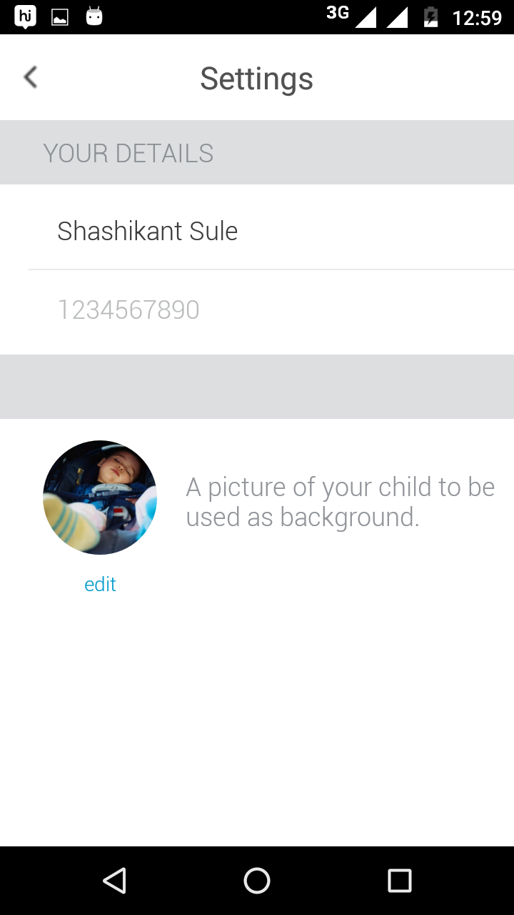The height and width of the screenshot is (915, 514).
Task: Tap the Settings title text
Action: (x=256, y=78)
